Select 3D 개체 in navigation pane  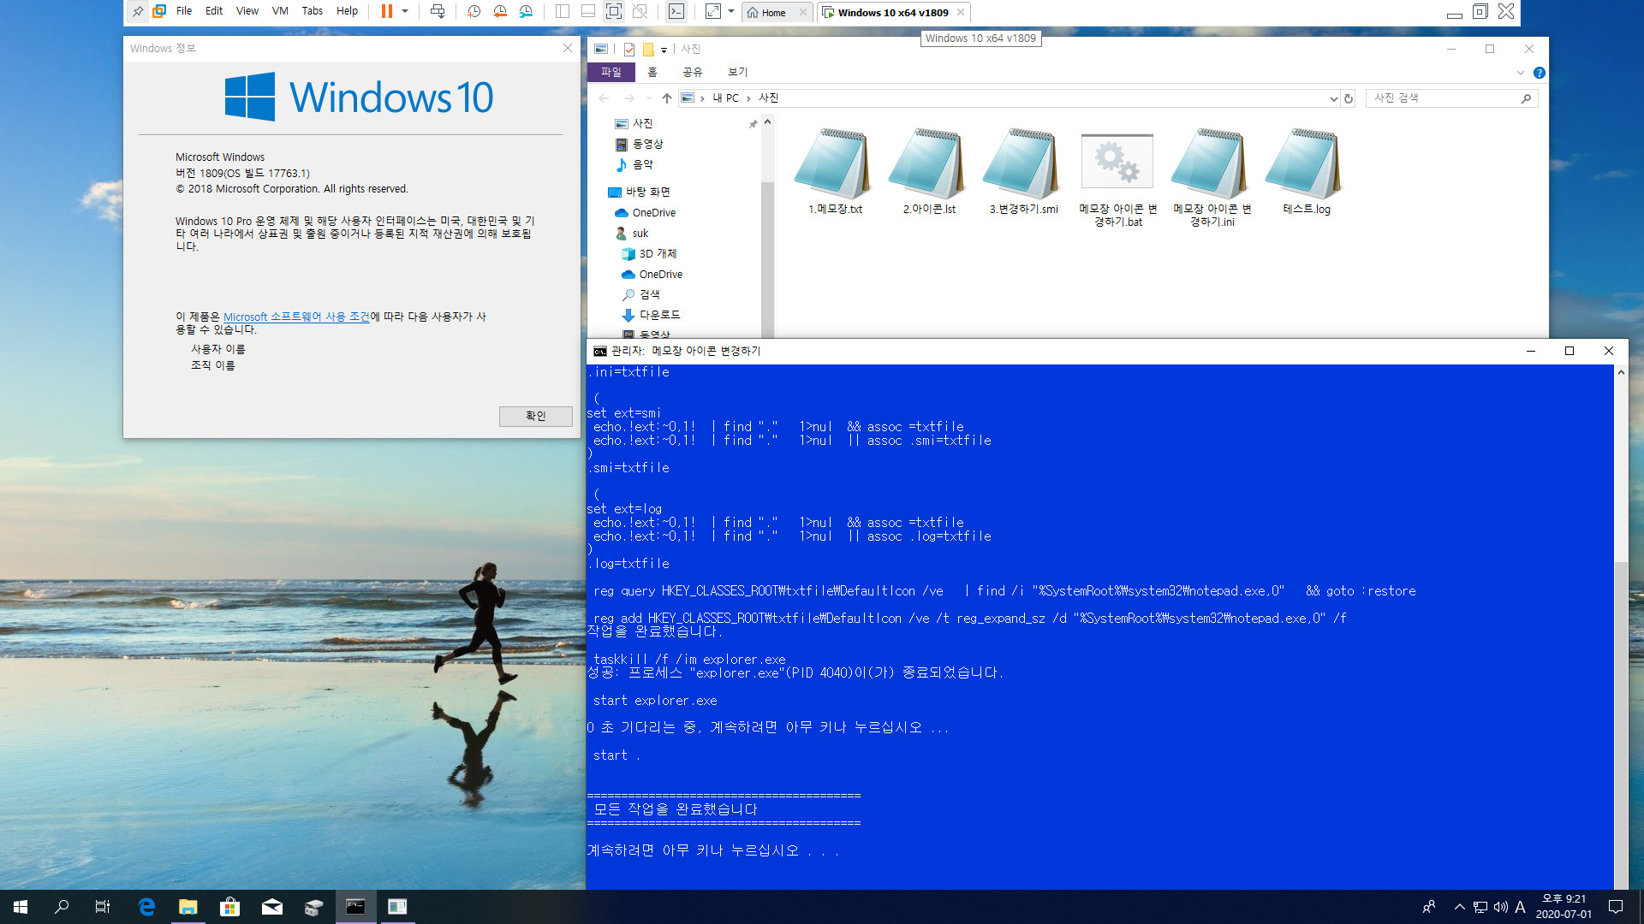[x=658, y=254]
